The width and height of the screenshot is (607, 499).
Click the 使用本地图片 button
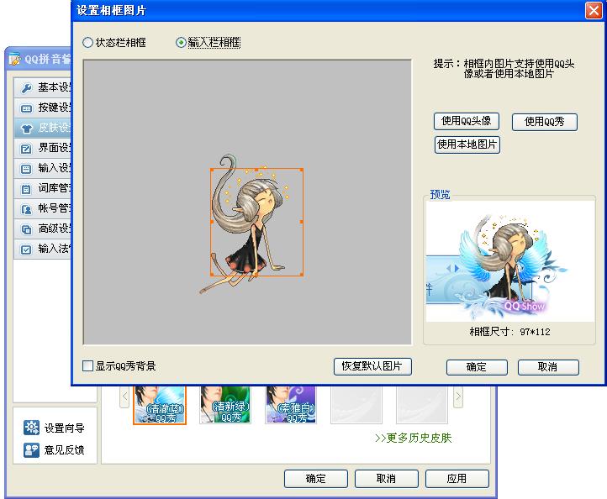coord(467,144)
